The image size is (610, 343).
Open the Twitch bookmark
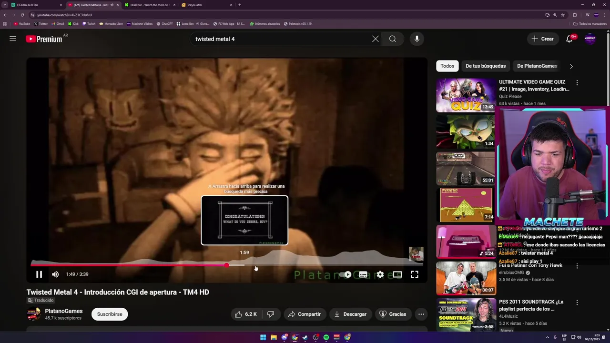coord(89,24)
